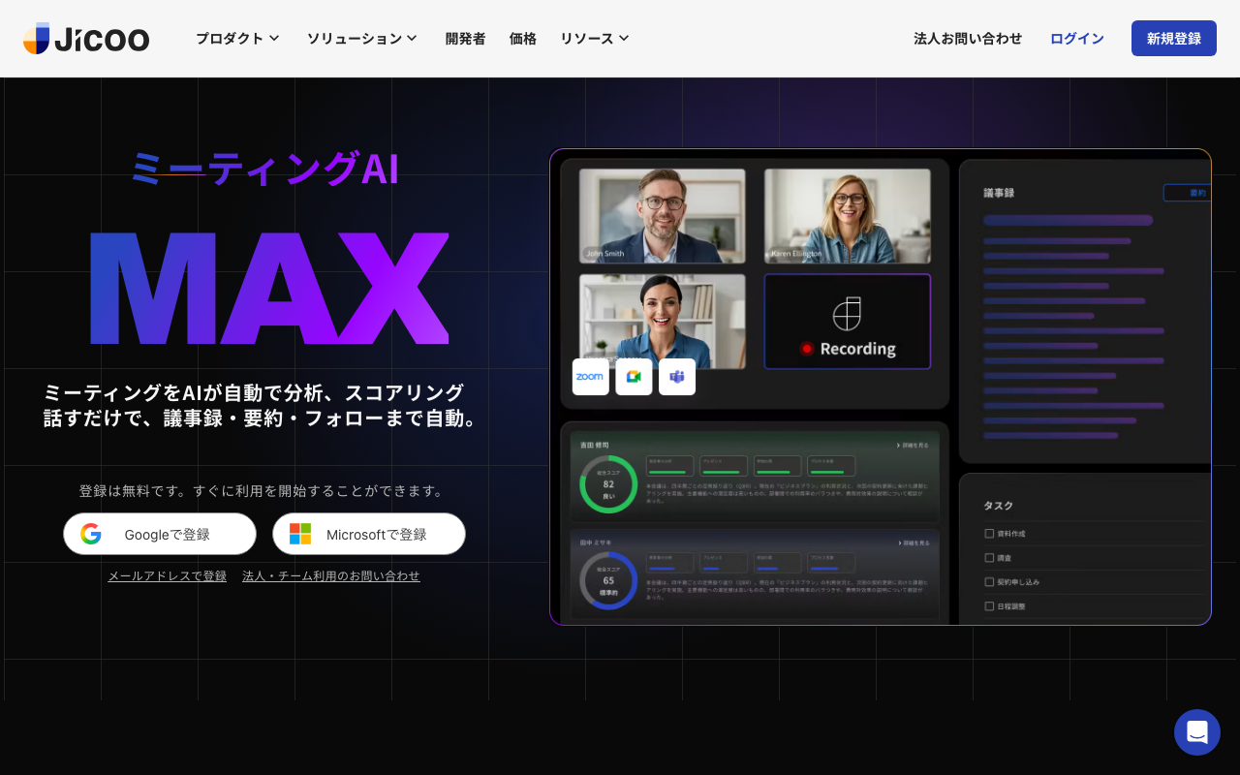The width and height of the screenshot is (1240, 775).
Task: Click the ミーティングAI heading text
Action: [x=264, y=168]
